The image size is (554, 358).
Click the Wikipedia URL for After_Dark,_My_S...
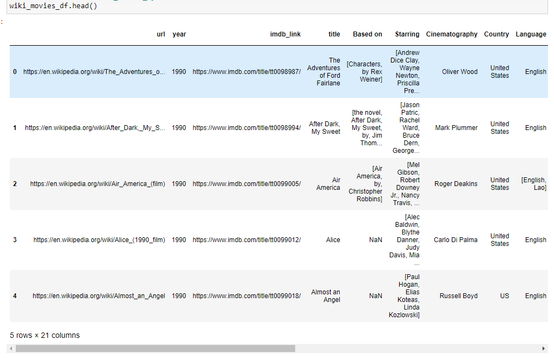(95, 128)
